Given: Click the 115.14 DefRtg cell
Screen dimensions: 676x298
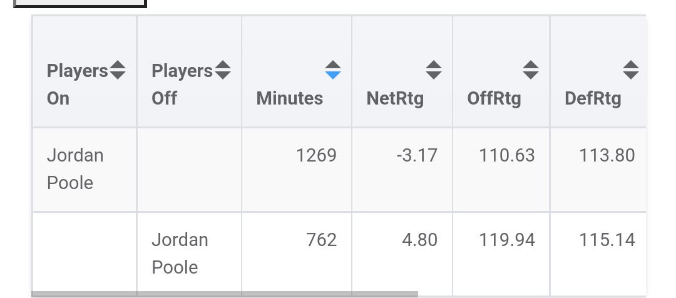Looking at the screenshot, I should click(x=607, y=240).
